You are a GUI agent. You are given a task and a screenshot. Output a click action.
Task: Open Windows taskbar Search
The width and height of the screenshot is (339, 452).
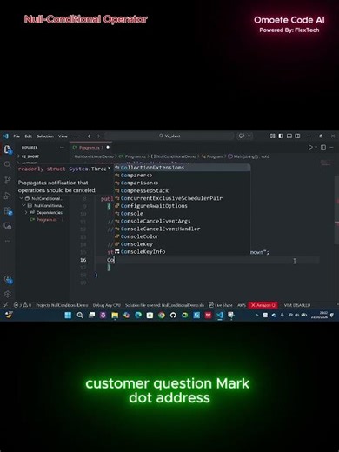pyautogui.click(x=80, y=315)
